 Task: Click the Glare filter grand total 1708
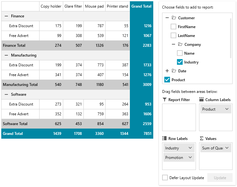pos(78,134)
